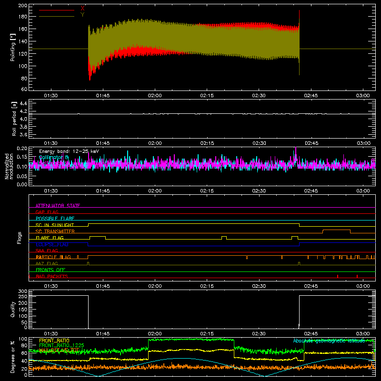Click 02:00 time label under Flags plot
The height and width of the screenshot is (381, 381).
[155, 286]
